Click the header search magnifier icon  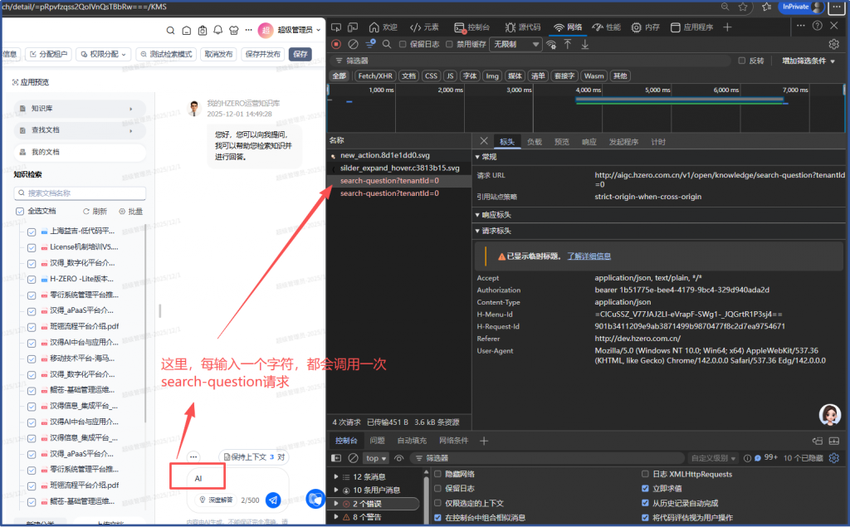coord(171,31)
